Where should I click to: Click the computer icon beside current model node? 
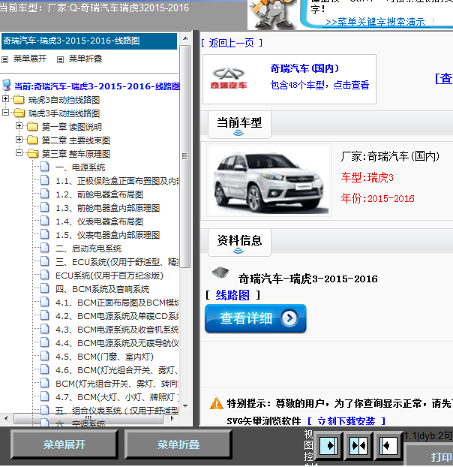pos(7,85)
